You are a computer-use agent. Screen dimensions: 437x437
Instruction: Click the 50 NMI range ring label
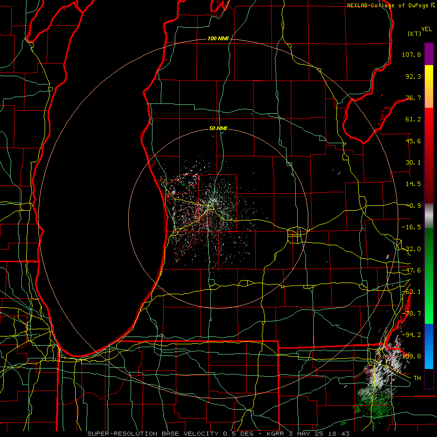point(218,129)
